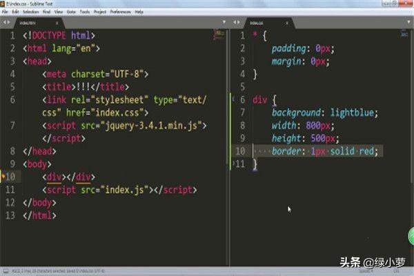The image size is (414, 276).
Task: Open right pane tab list dropdown
Action: (x=408, y=21)
